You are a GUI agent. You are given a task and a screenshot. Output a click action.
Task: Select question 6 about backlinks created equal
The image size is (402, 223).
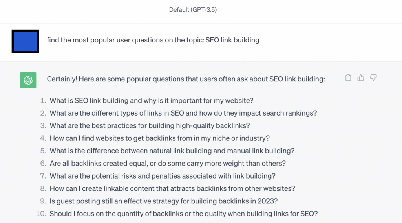(x=168, y=163)
